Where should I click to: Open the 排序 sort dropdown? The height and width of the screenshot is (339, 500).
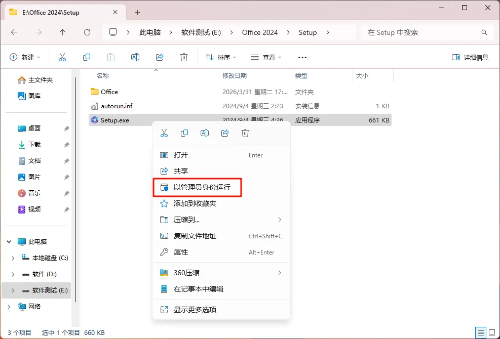(x=221, y=57)
